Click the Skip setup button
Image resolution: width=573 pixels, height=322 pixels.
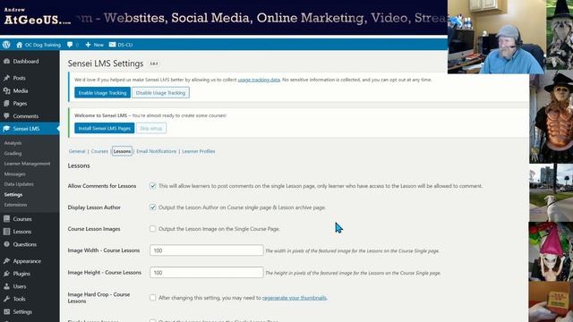tap(151, 128)
